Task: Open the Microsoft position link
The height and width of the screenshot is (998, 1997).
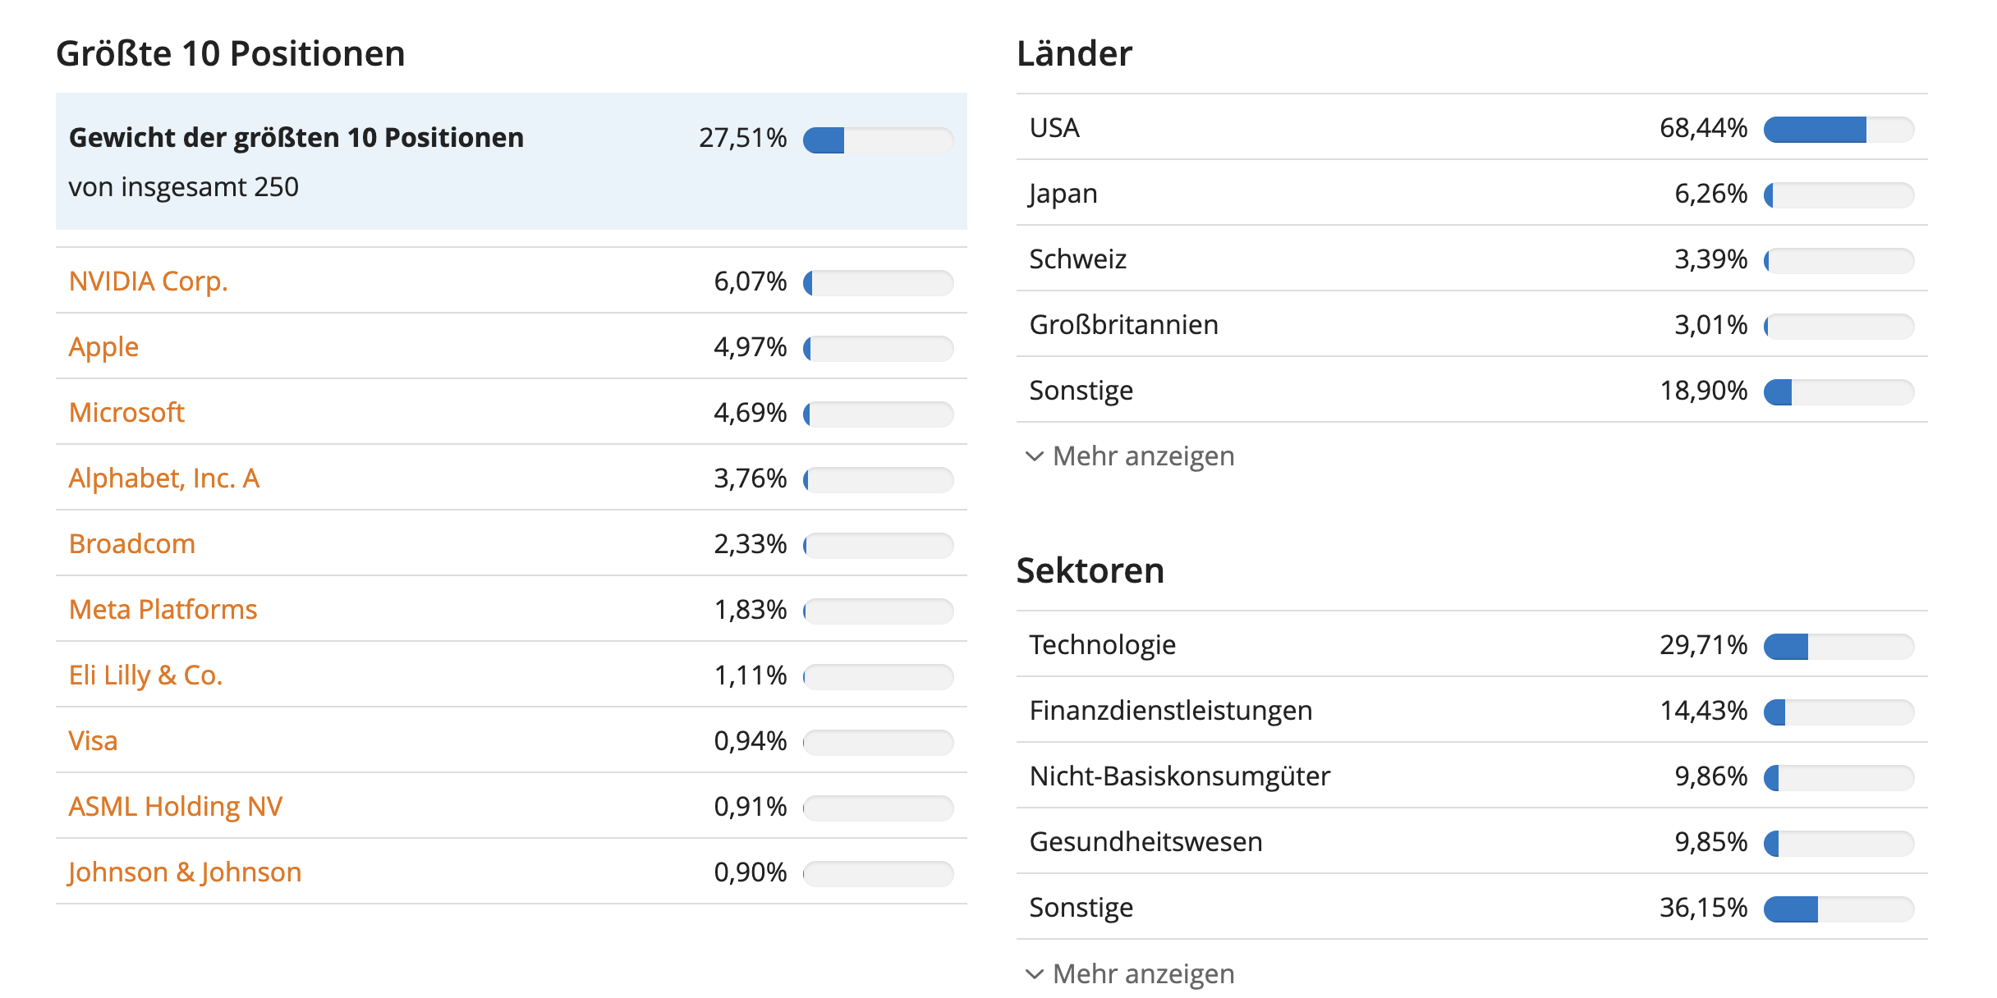Action: point(126,413)
